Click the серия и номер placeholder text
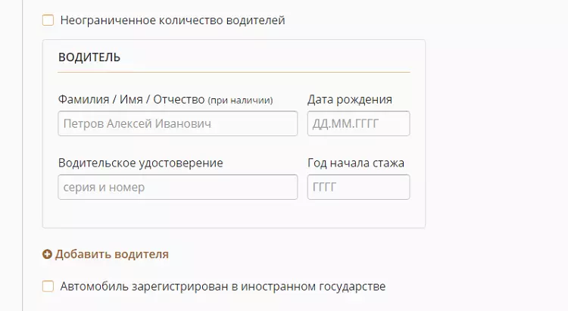The height and width of the screenshot is (311, 568). point(104,188)
